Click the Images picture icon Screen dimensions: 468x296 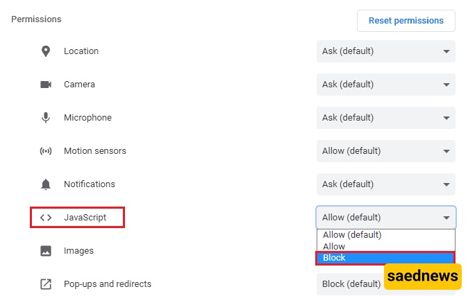[x=46, y=251]
